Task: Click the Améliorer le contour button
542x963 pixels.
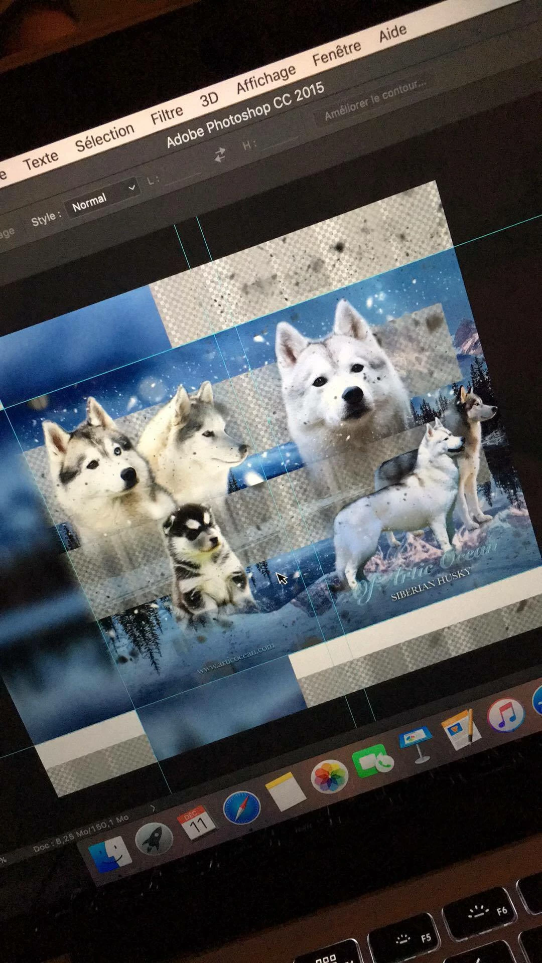Action: 375,101
